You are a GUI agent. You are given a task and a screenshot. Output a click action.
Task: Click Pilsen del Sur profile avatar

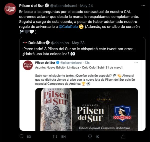(10, 9)
